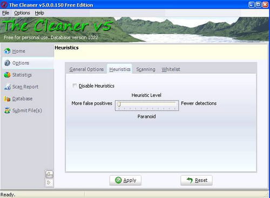Screen dimensions: 270x198
Task: Enable the Disable Heuristics checkbox
Action: [x=75, y=86]
